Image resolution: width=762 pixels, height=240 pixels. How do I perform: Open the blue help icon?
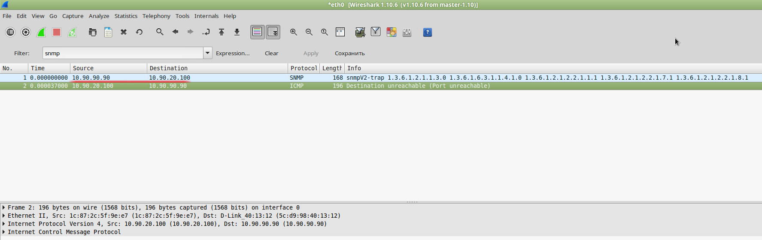click(x=428, y=32)
